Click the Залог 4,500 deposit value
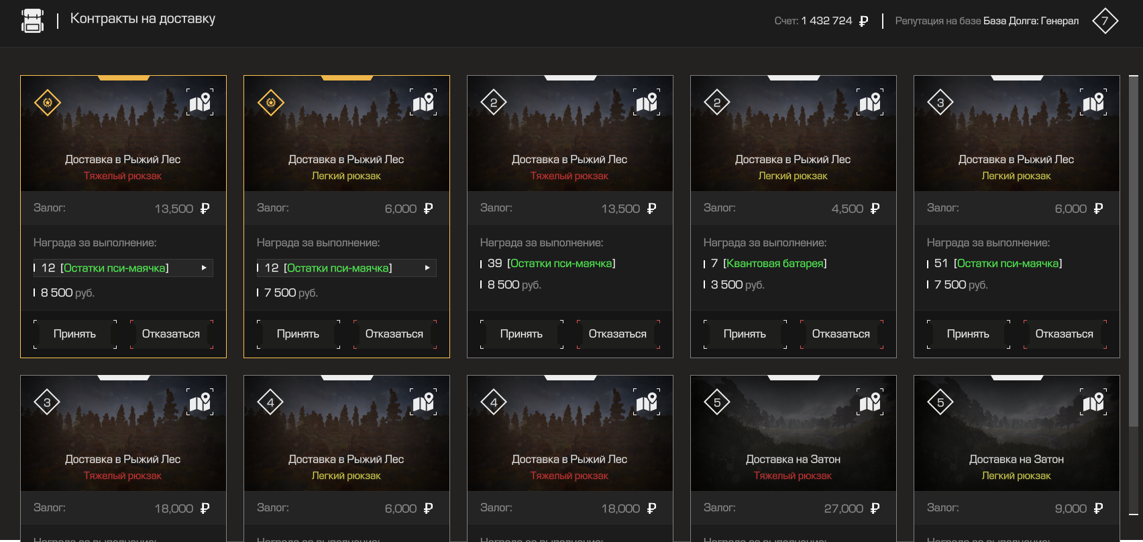Screen dimensions: 1143x542 click(x=855, y=209)
